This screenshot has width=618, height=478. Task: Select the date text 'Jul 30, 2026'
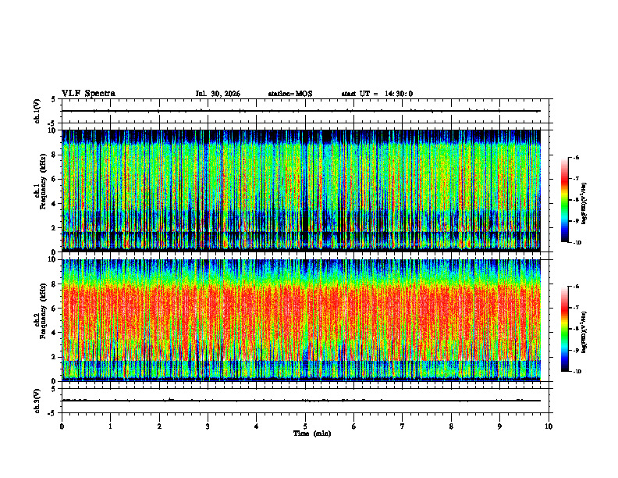pos(218,94)
